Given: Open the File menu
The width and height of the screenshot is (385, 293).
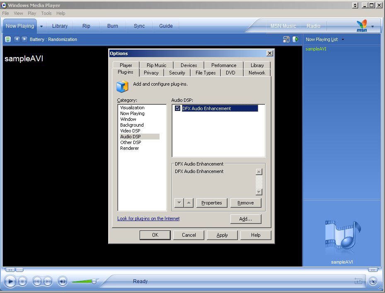Looking at the screenshot, I should pyautogui.click(x=5, y=13).
